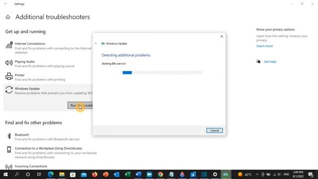Click the Detecting additional problems heading
This screenshot has width=318, height=179.
126,55
